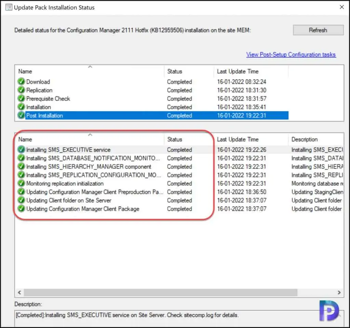Click the green check icon next to the Installation row
The image size is (350, 328).
(21, 107)
